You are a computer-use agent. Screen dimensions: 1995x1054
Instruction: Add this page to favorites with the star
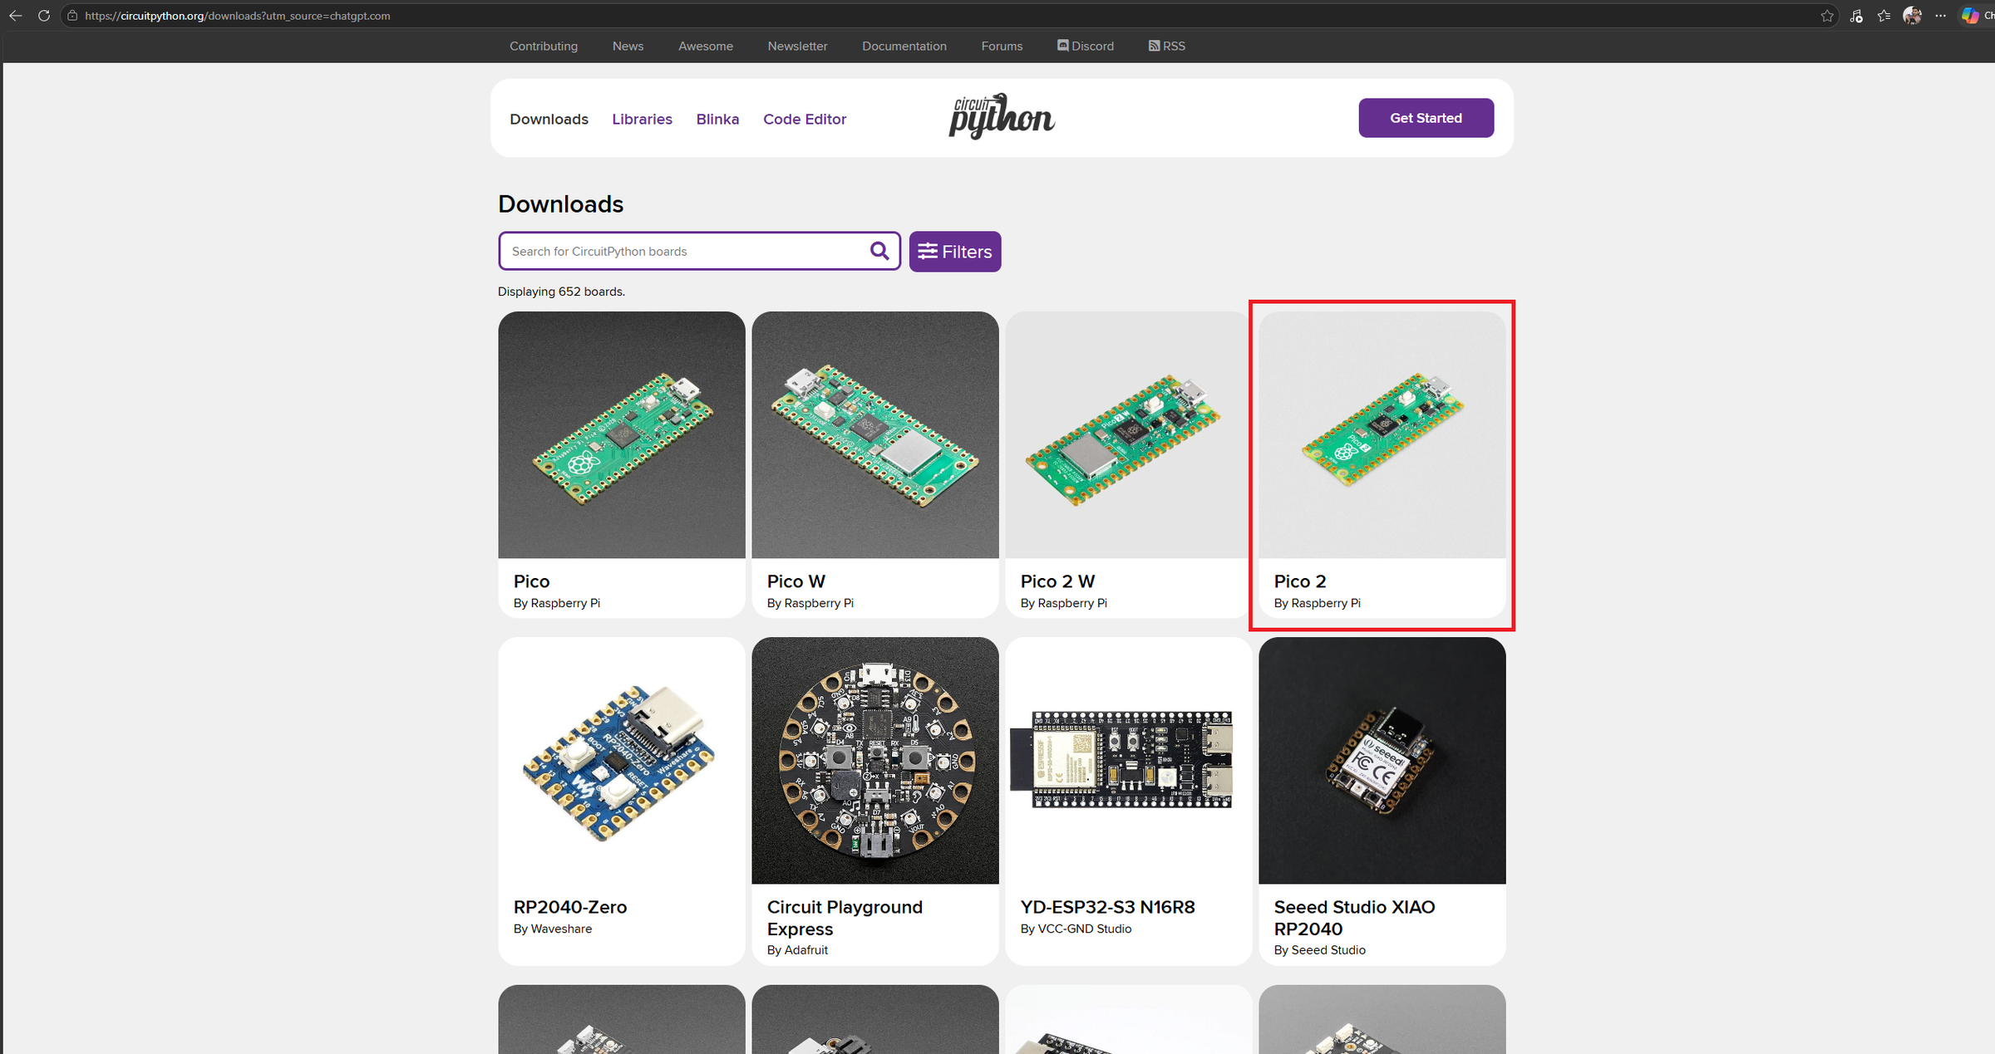[x=1827, y=16]
